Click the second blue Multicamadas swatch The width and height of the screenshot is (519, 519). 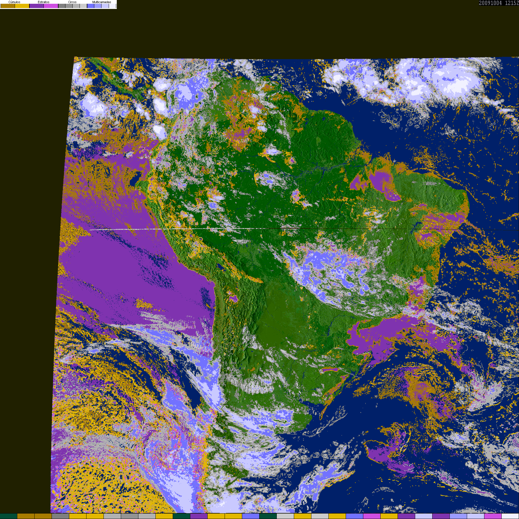tap(98, 6)
